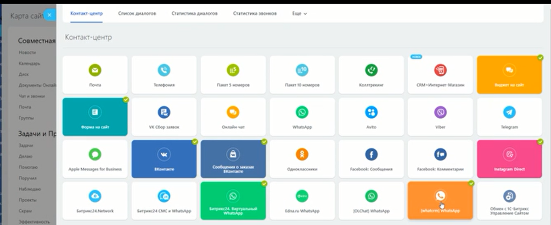551x225 pixels.
Task: Open Группы in the site map
Action: tap(26, 118)
